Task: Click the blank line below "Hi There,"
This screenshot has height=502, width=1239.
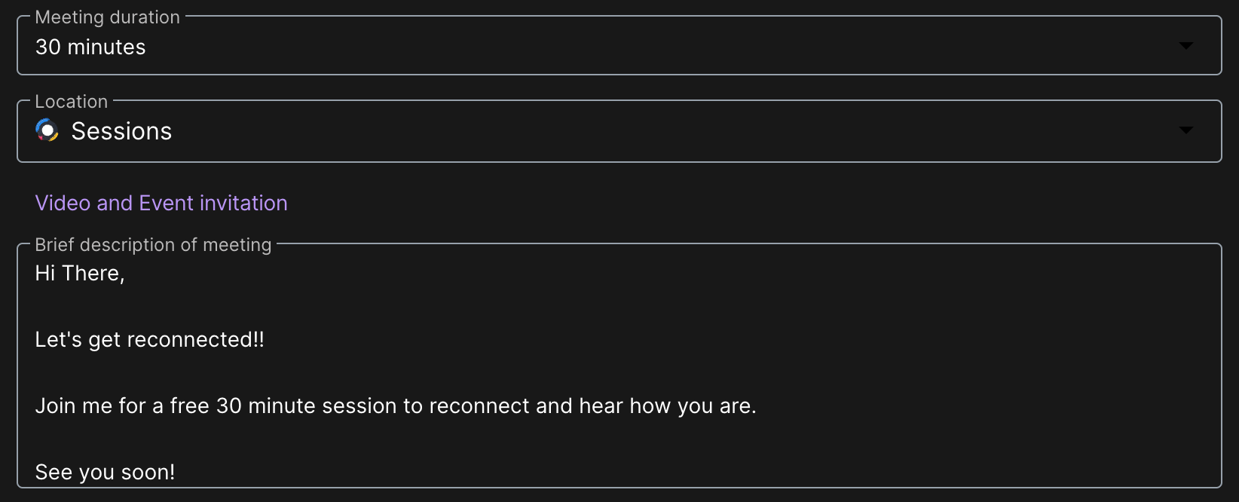Action: 619,306
